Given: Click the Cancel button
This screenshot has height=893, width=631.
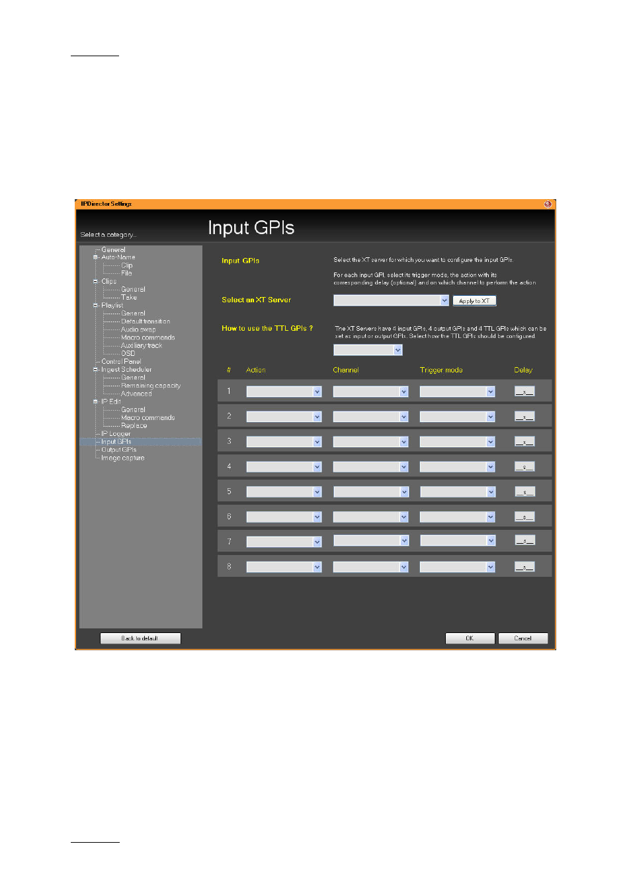Looking at the screenshot, I should point(523,638).
